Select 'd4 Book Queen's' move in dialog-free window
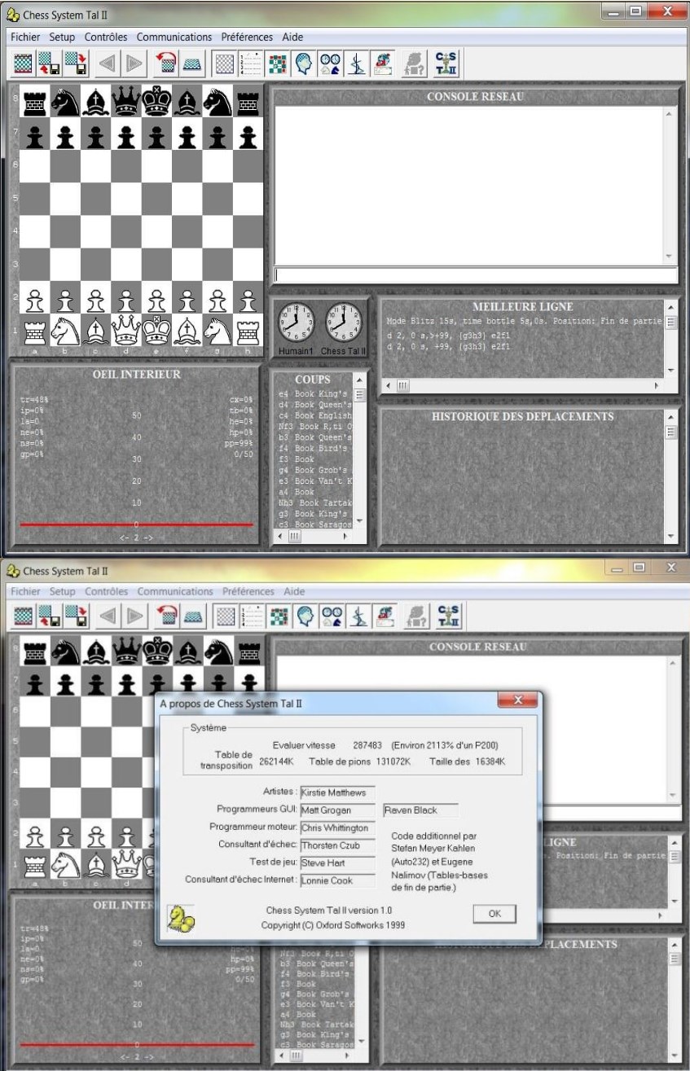Viewport: 690px width, 1071px height. [x=314, y=405]
